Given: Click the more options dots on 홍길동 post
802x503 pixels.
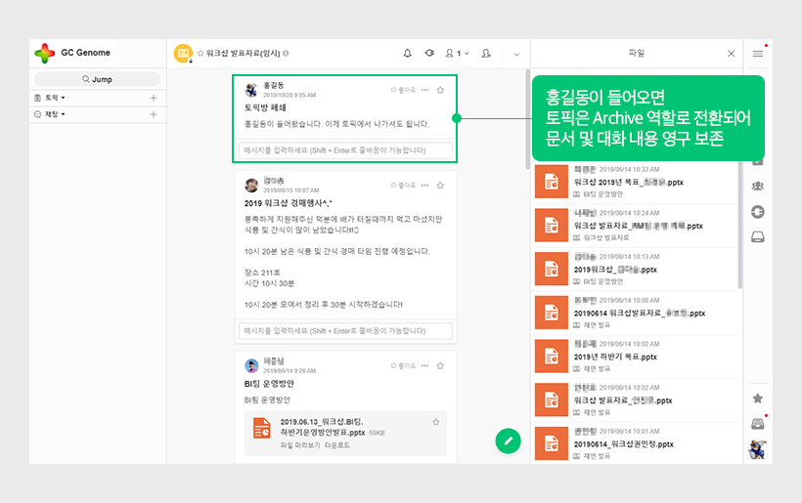Looking at the screenshot, I should 424,90.
